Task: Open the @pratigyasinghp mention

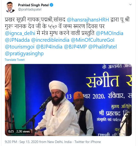Action: (x=24, y=54)
